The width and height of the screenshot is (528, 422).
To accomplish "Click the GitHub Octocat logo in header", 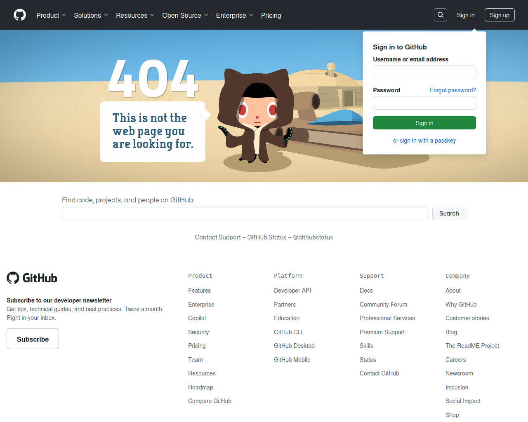I will coord(20,15).
